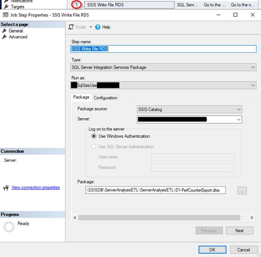Viewport: 261px width, 257px height.
Task: Confirm with the OK button
Action: click(x=212, y=250)
